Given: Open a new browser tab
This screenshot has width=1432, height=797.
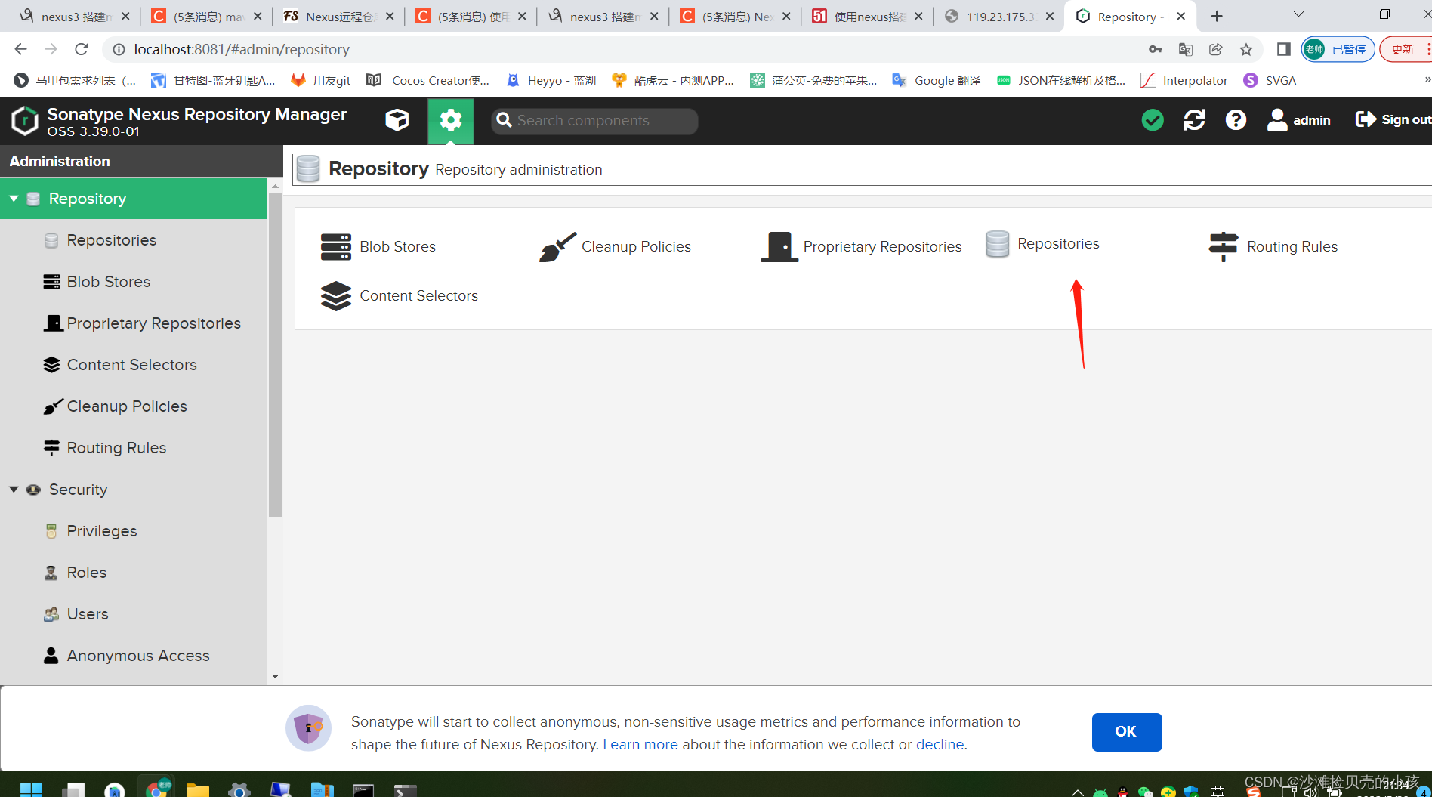Looking at the screenshot, I should pyautogui.click(x=1217, y=17).
